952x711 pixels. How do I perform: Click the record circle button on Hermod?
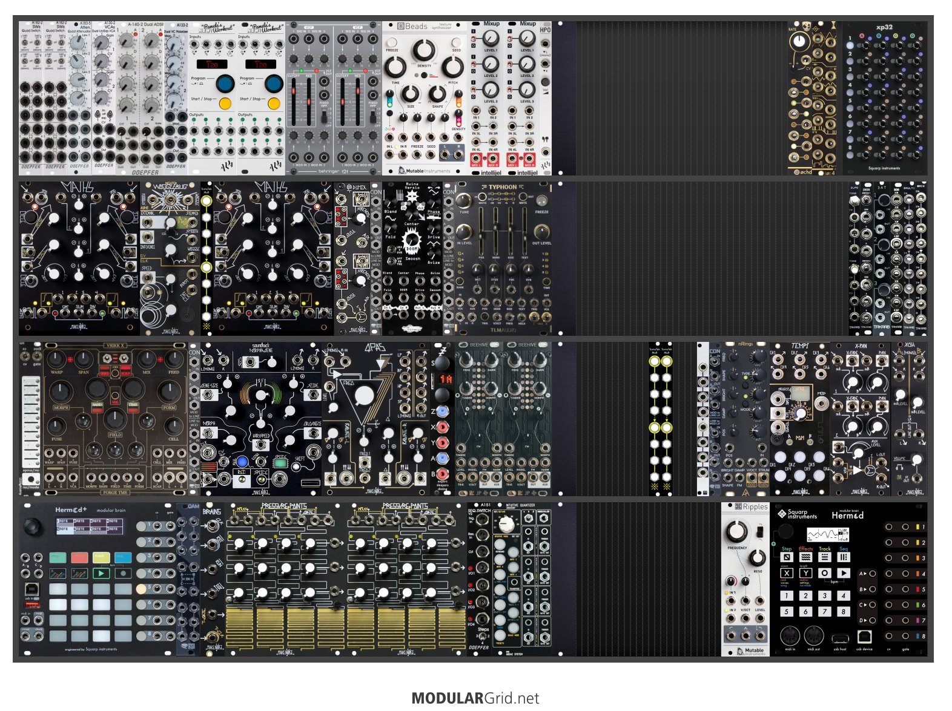click(825, 573)
